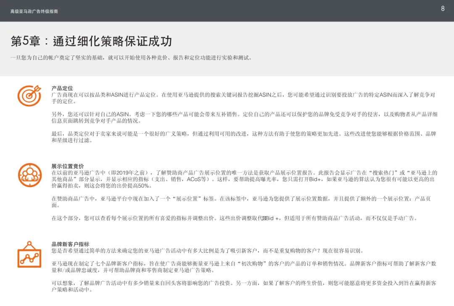Image resolution: width=454 pixels, height=306 pixels.
Task: Click the orange target icon for 产品定位
Action: 29,96
